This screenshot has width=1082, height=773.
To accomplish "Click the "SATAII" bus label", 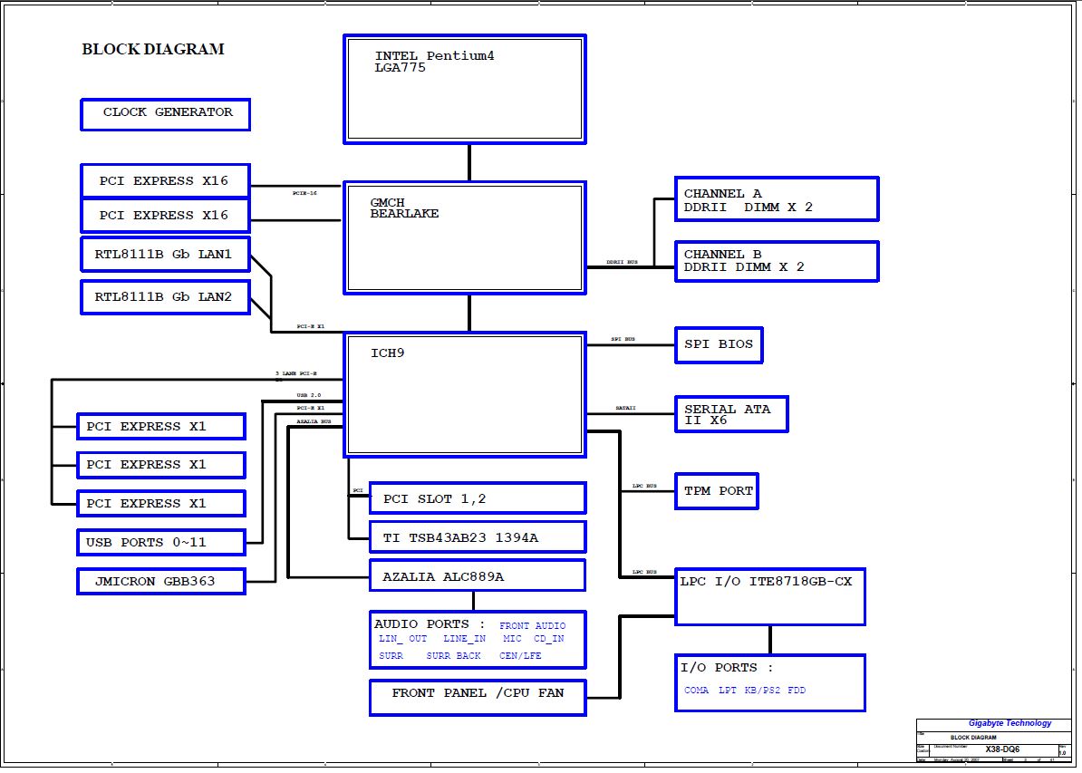I will (x=626, y=409).
